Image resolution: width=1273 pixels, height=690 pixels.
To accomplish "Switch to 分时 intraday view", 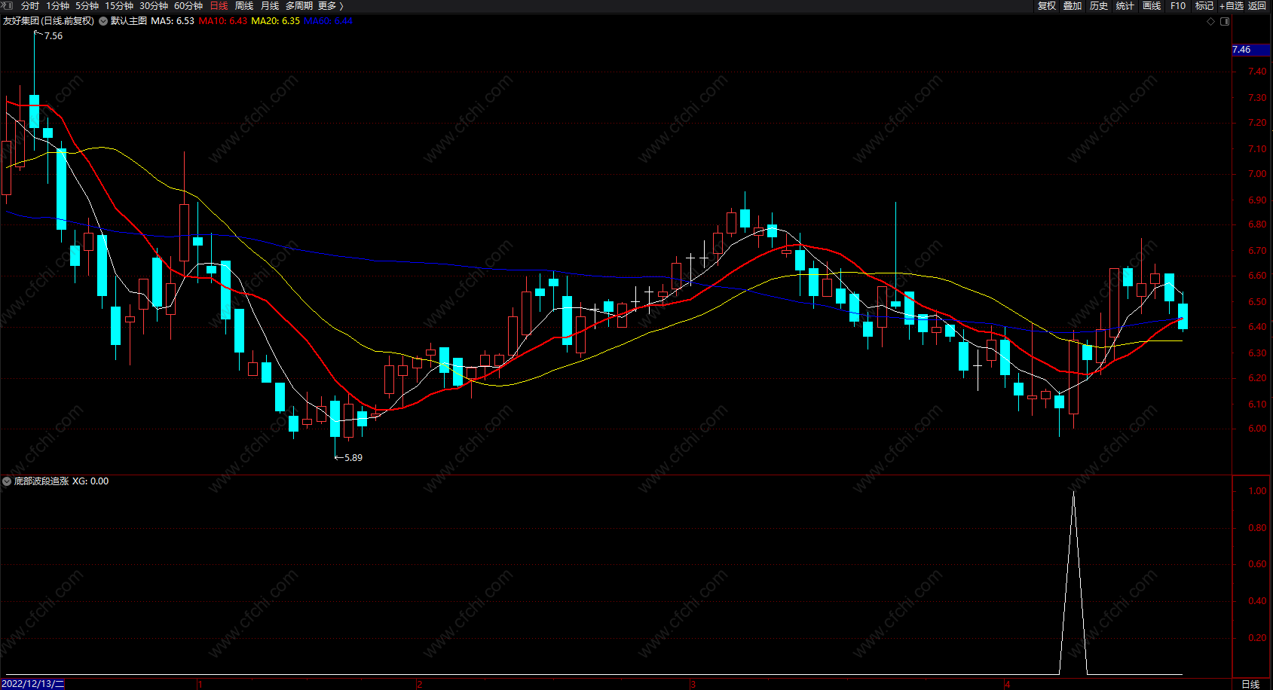I will tap(29, 5).
